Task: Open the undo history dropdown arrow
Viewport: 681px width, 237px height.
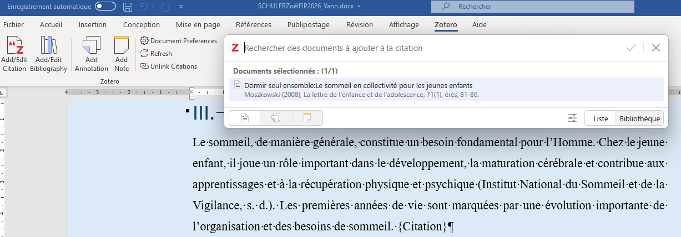Action: (153, 7)
